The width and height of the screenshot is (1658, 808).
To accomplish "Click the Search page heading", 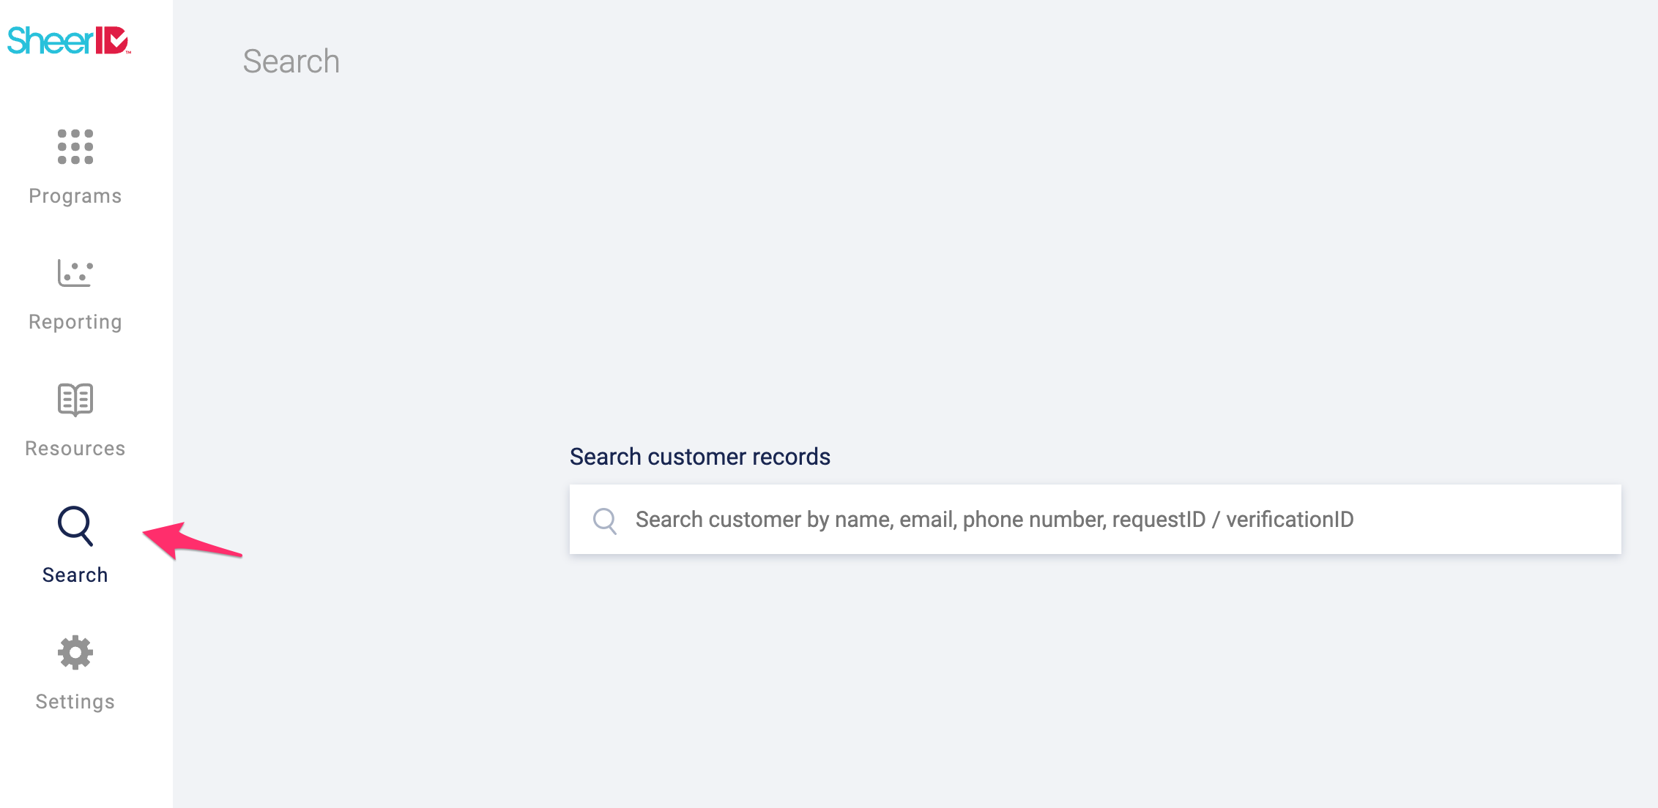I will click(291, 61).
